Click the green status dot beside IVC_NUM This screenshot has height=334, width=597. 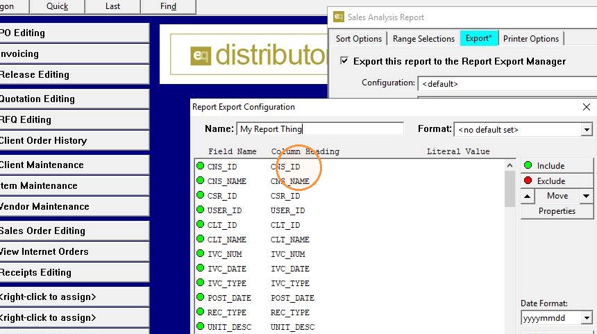200,253
